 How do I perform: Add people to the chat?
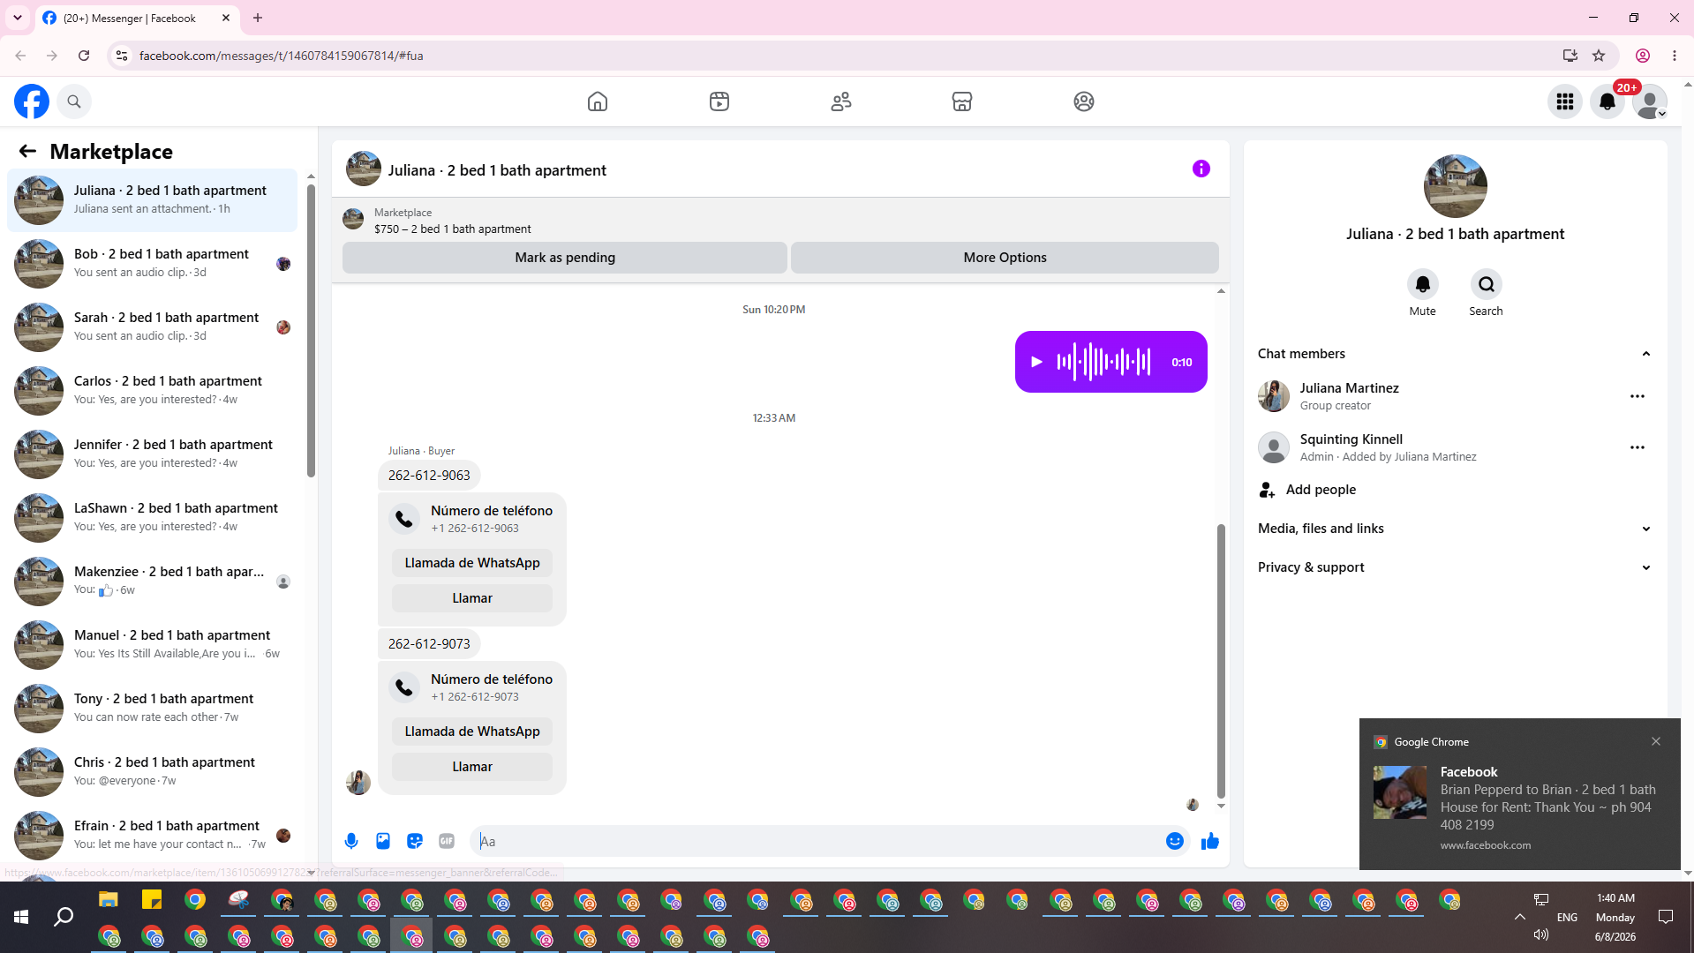(x=1455, y=490)
